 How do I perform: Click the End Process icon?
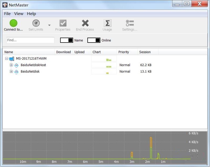point(85,23)
